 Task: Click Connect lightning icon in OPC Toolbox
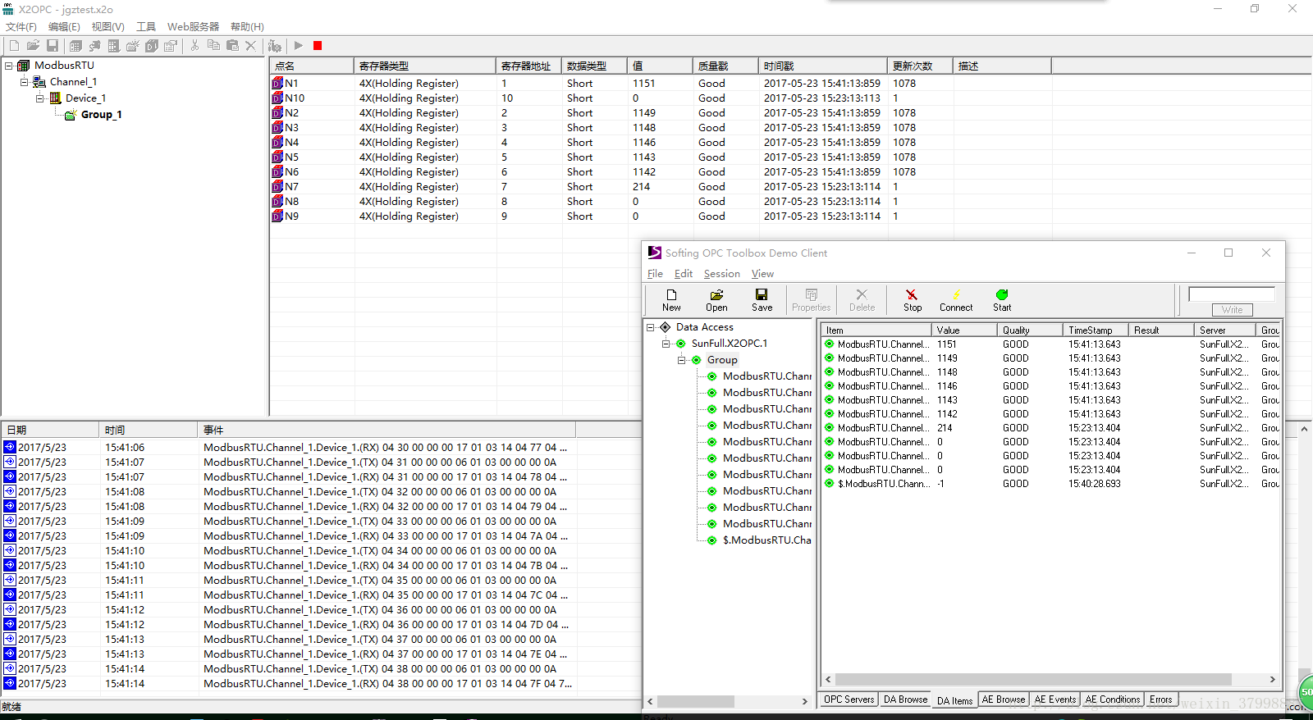[956, 300]
